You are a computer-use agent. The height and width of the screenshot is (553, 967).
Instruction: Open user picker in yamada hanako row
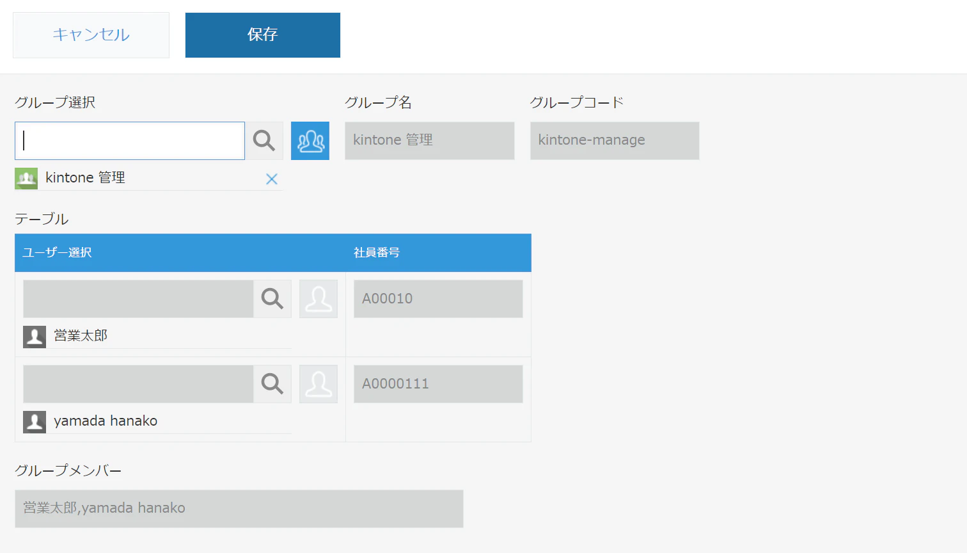point(318,384)
